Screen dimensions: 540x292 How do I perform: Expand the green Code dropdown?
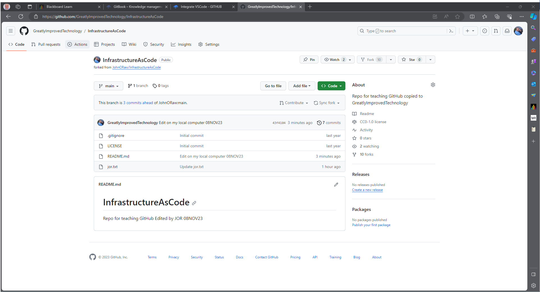[331, 86]
